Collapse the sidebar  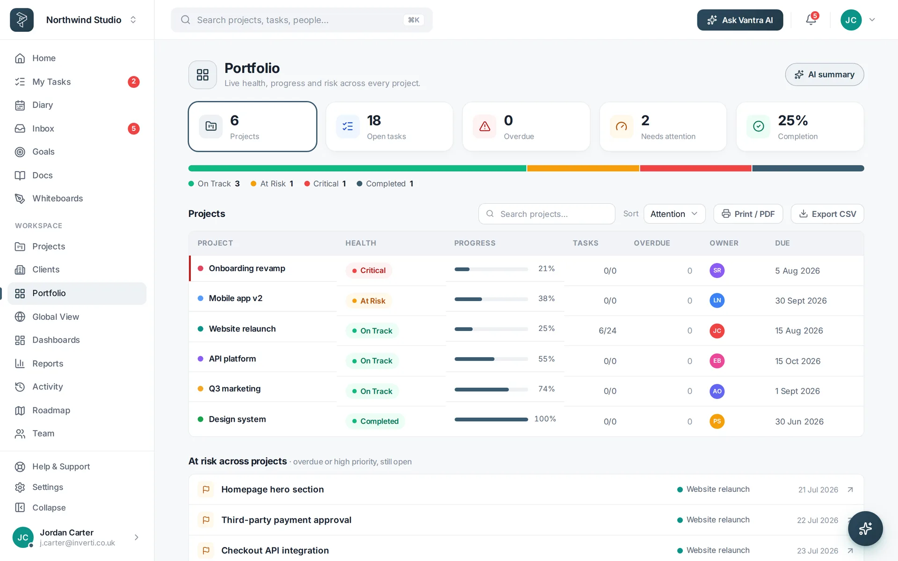tap(77, 508)
